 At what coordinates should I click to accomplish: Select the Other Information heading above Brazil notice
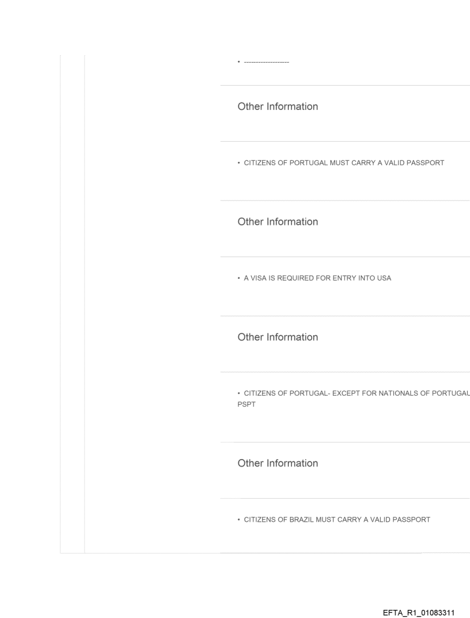click(x=278, y=463)
